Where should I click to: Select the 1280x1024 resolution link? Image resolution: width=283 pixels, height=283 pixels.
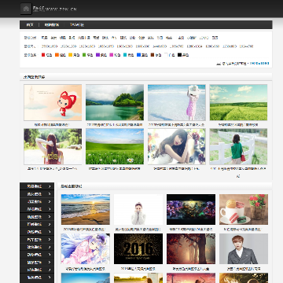click(x=194, y=46)
